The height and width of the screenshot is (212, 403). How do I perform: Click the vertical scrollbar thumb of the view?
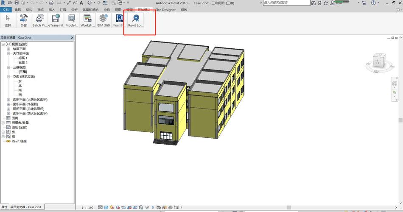(400, 120)
